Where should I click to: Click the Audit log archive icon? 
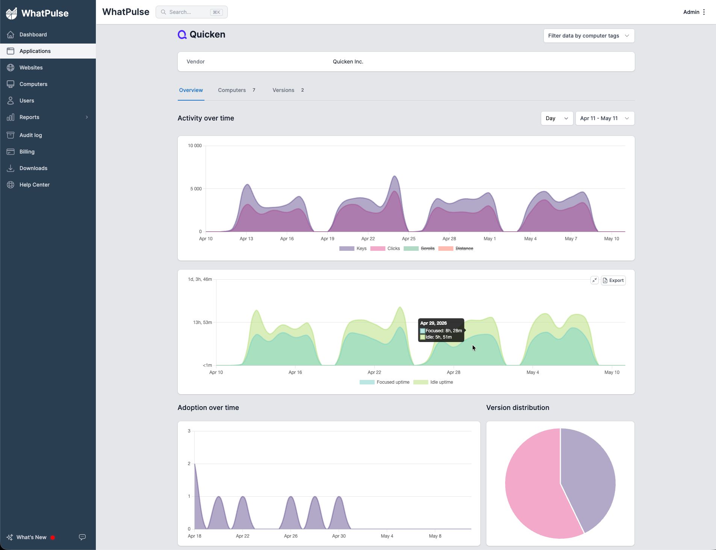pyautogui.click(x=11, y=135)
